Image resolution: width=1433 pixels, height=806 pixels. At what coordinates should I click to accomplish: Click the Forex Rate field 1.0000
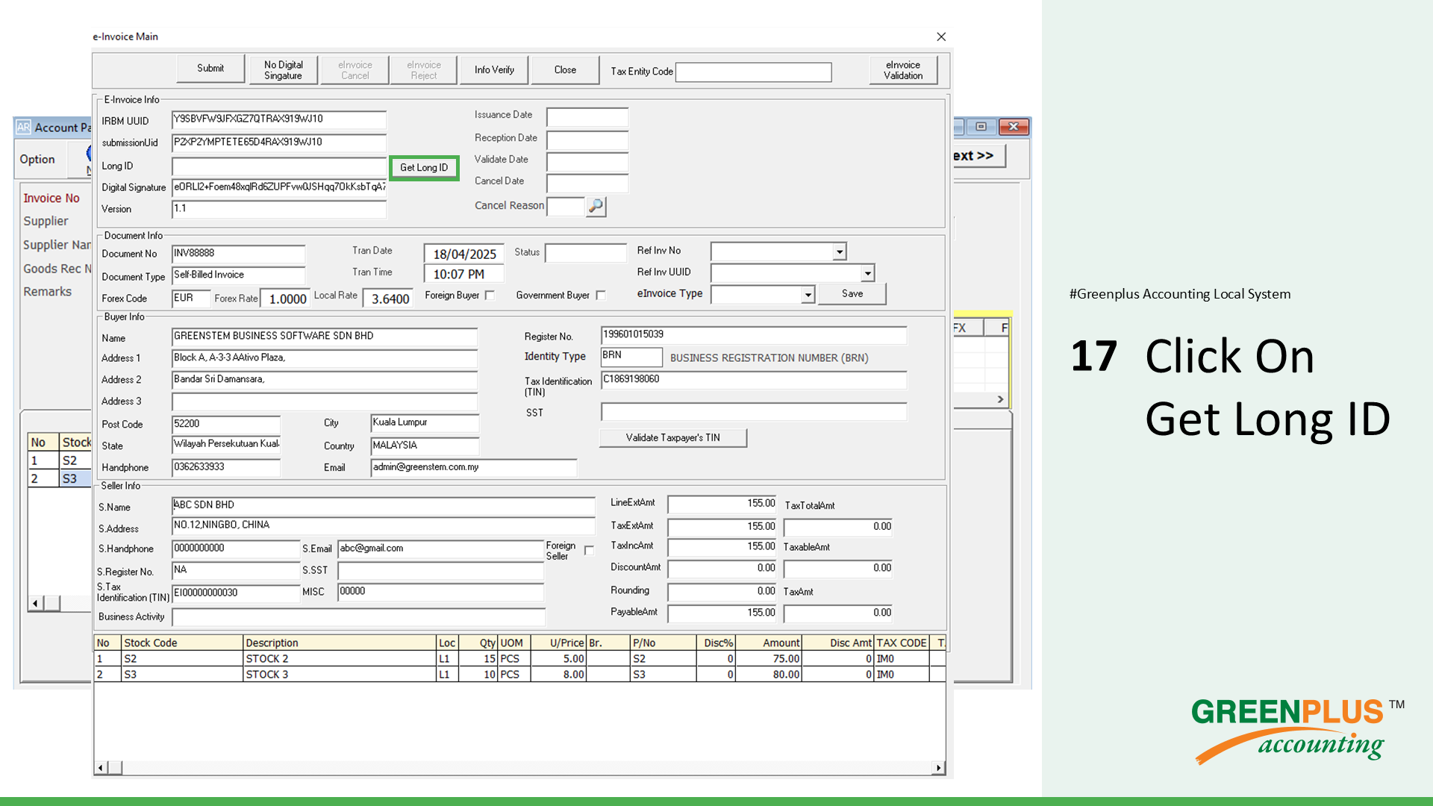coord(284,299)
